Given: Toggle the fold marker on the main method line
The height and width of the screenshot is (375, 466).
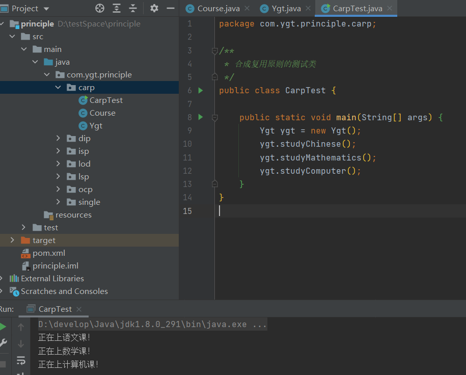Looking at the screenshot, I should pos(215,118).
